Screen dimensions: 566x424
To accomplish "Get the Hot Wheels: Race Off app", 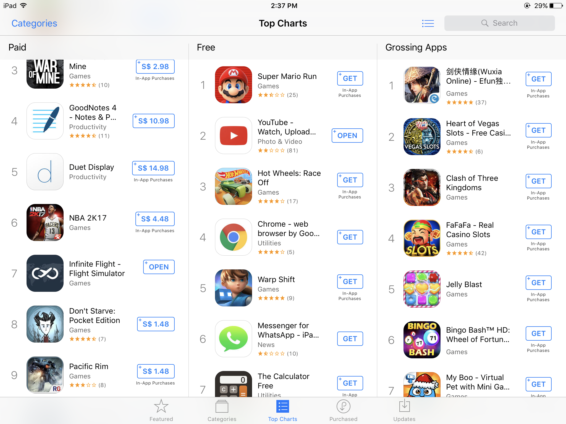I will [x=350, y=180].
